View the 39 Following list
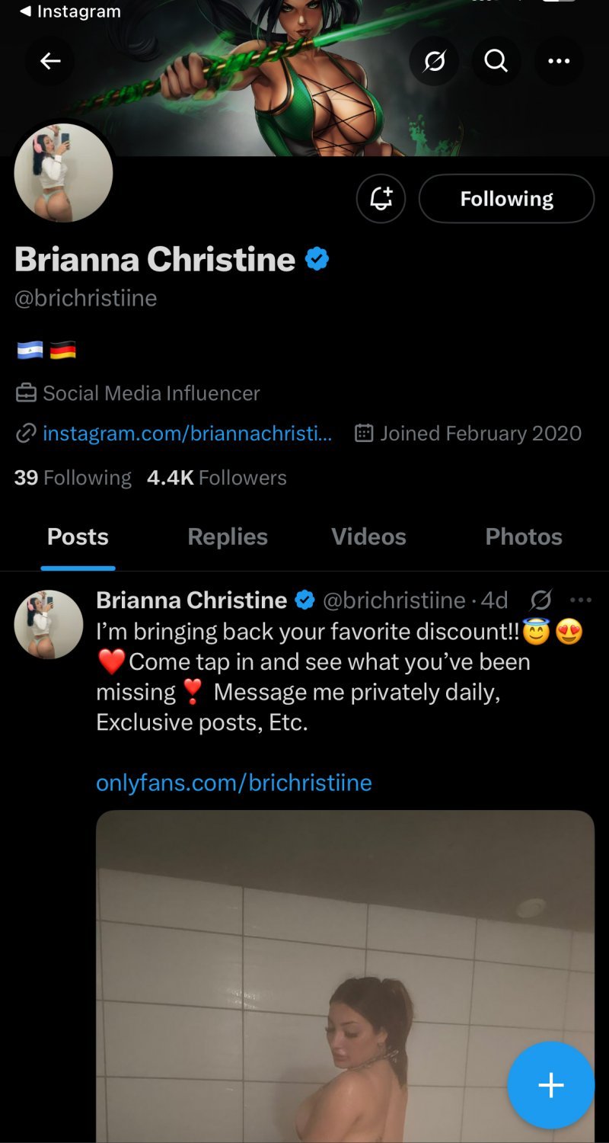This screenshot has width=609, height=1143. [73, 478]
